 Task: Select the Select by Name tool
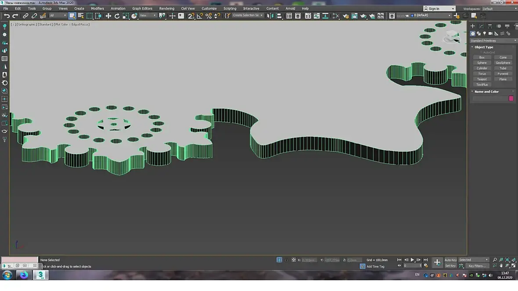(81, 16)
